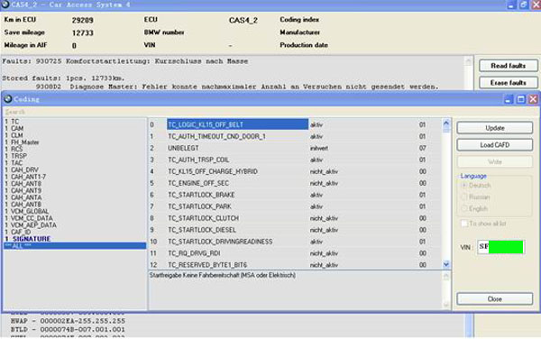The width and height of the screenshot is (541, 339).
Task: Select the Deutsch language radio button
Action: (x=464, y=185)
